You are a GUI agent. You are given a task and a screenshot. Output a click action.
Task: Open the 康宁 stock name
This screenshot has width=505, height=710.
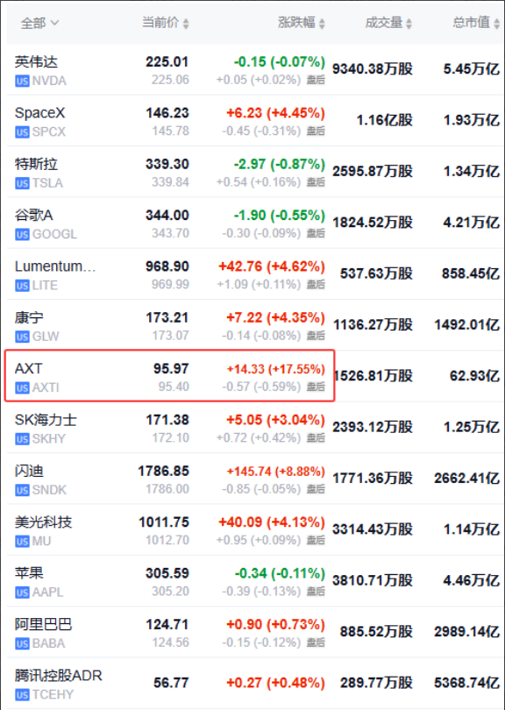pos(29,317)
